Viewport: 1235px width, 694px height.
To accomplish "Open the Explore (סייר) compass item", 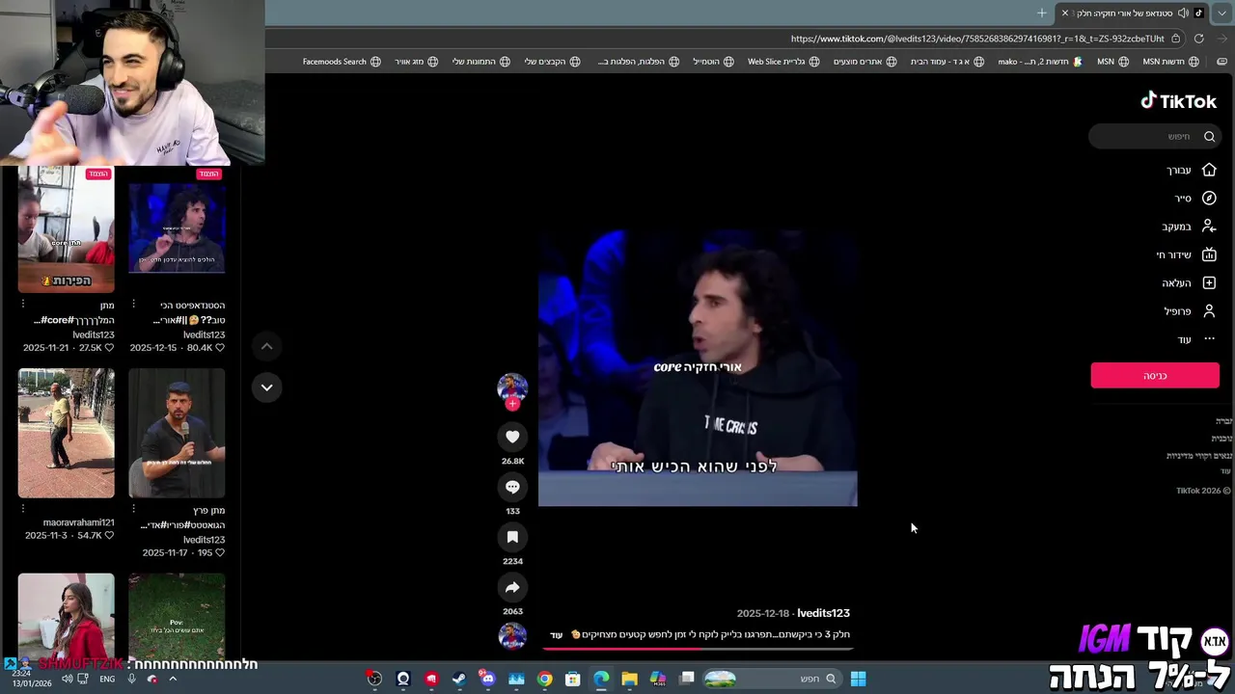I will [x=1194, y=198].
